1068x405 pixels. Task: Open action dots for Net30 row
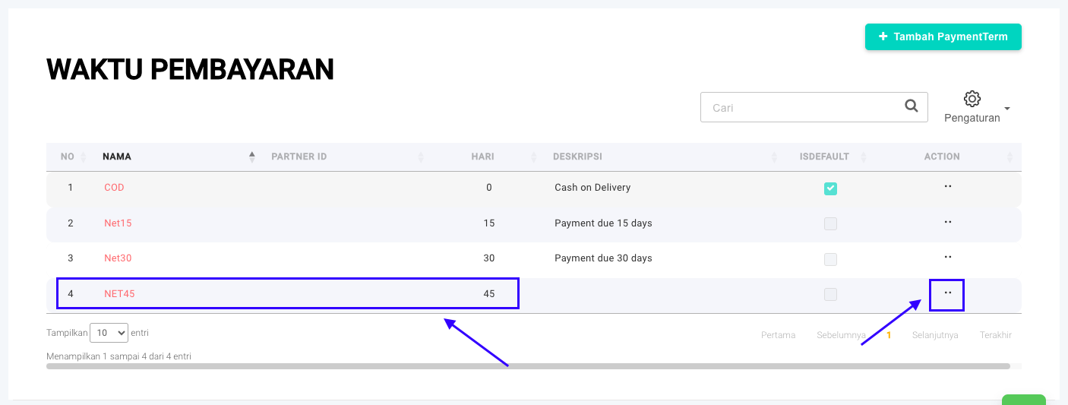click(x=947, y=258)
